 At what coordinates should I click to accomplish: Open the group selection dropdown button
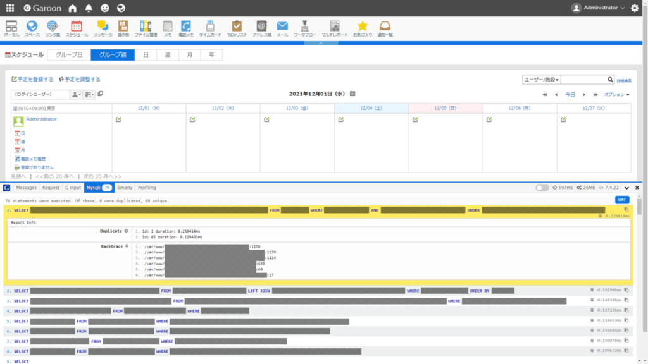[89, 95]
